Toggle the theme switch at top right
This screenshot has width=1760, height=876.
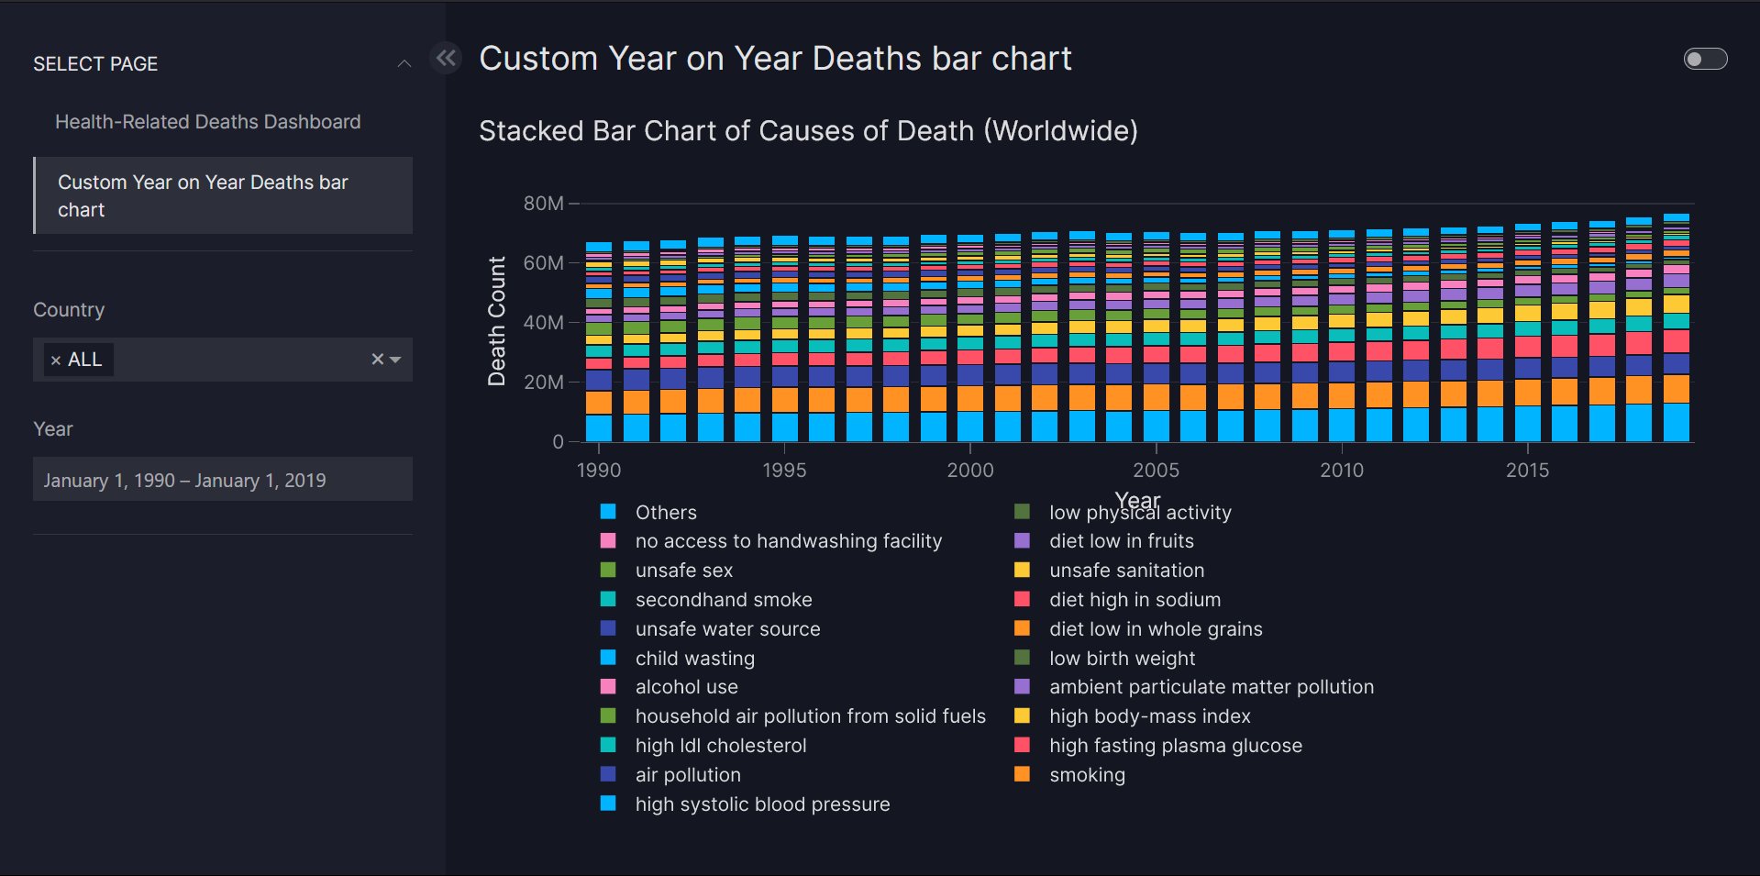[x=1705, y=59]
